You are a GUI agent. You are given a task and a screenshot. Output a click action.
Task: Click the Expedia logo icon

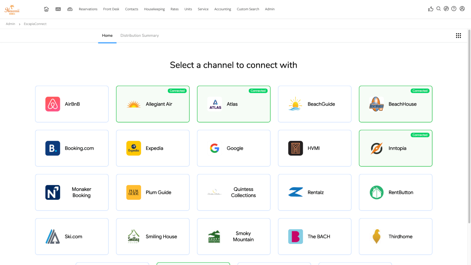pyautogui.click(x=134, y=148)
